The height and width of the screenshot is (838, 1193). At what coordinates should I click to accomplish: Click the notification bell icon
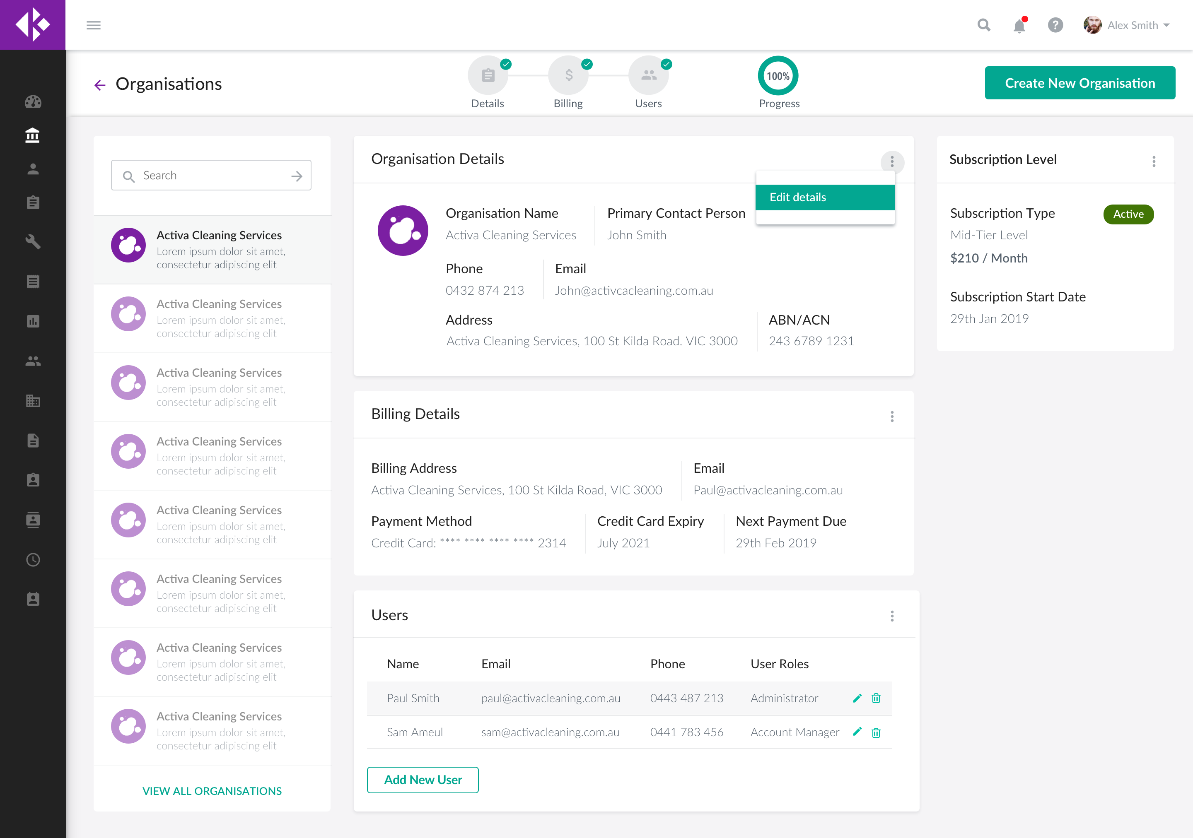tap(1019, 25)
